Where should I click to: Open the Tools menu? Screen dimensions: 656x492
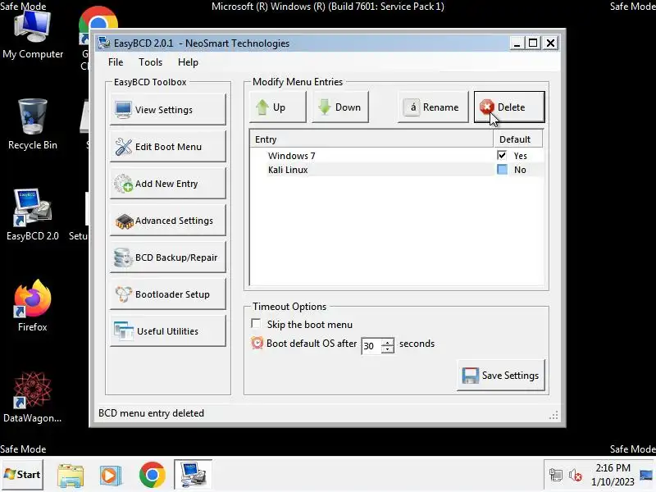click(x=150, y=62)
